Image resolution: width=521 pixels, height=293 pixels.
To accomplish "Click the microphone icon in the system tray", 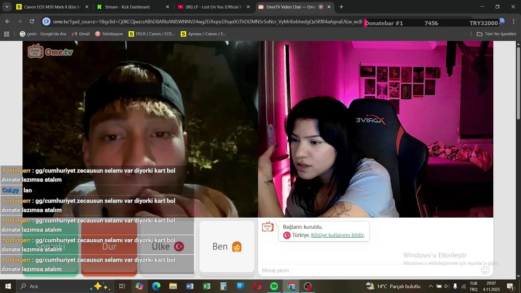I will [455, 286].
